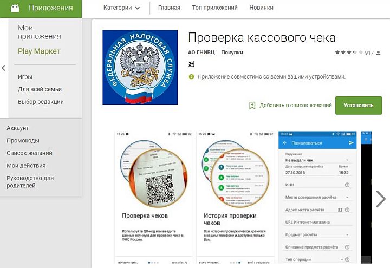Open Пожаловаться form screenshot
Image resolution: width=390 pixels, height=268 pixels.
click(317, 197)
